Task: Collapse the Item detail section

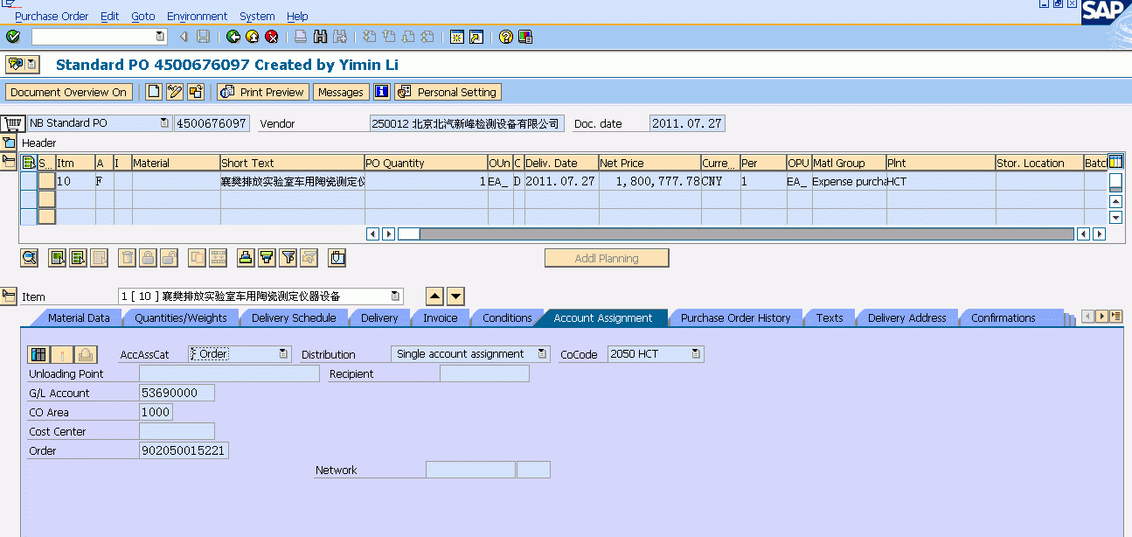Action: pyautogui.click(x=9, y=296)
